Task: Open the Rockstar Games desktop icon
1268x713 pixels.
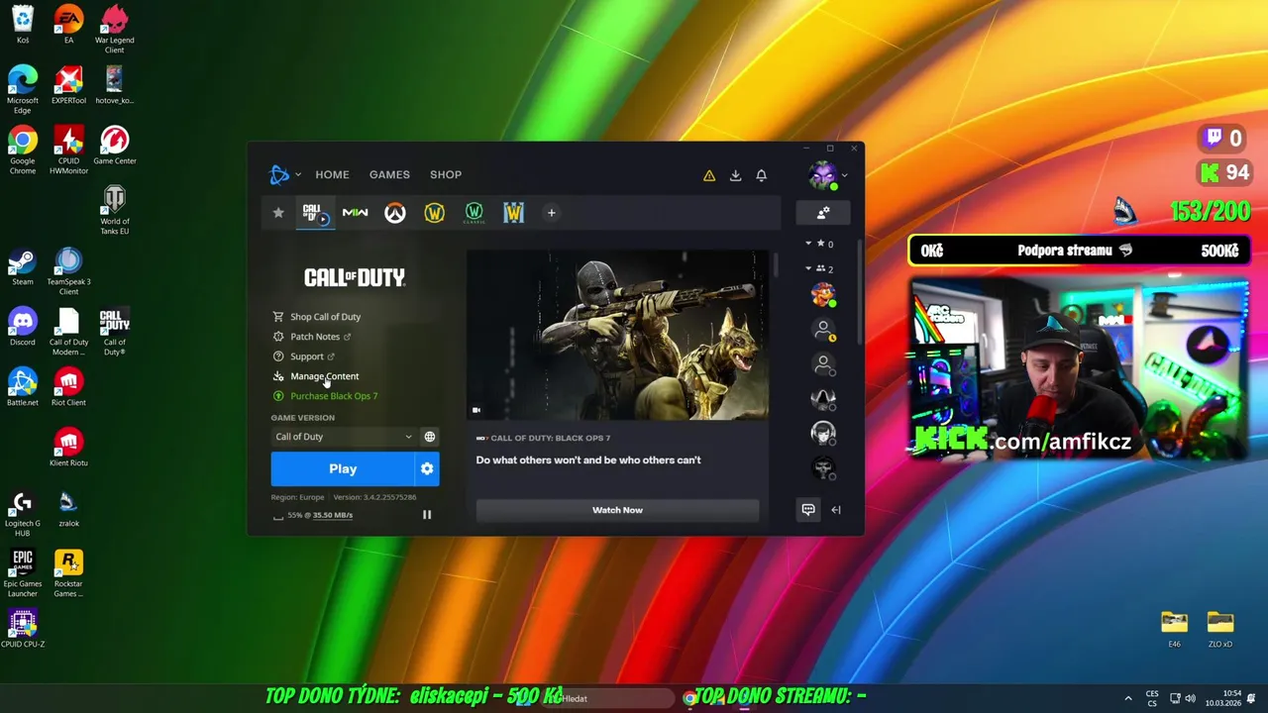Action: [x=68, y=574]
